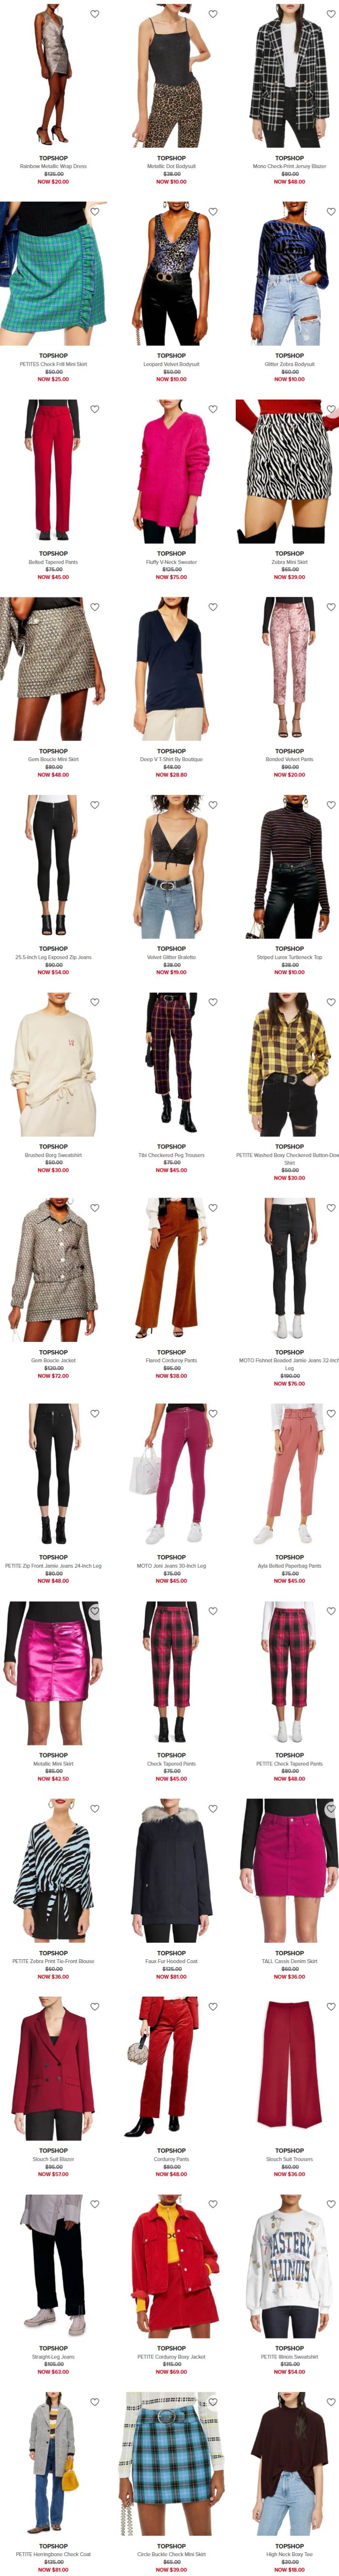Tap heart on Fluffy V-Neck Sweater
Screen dimensions: 339x2576
tap(213, 409)
